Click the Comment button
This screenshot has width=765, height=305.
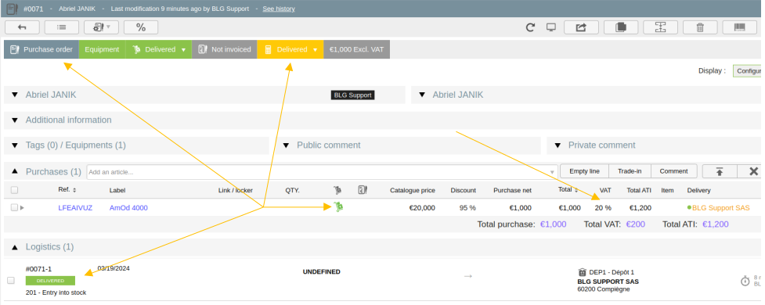point(673,171)
